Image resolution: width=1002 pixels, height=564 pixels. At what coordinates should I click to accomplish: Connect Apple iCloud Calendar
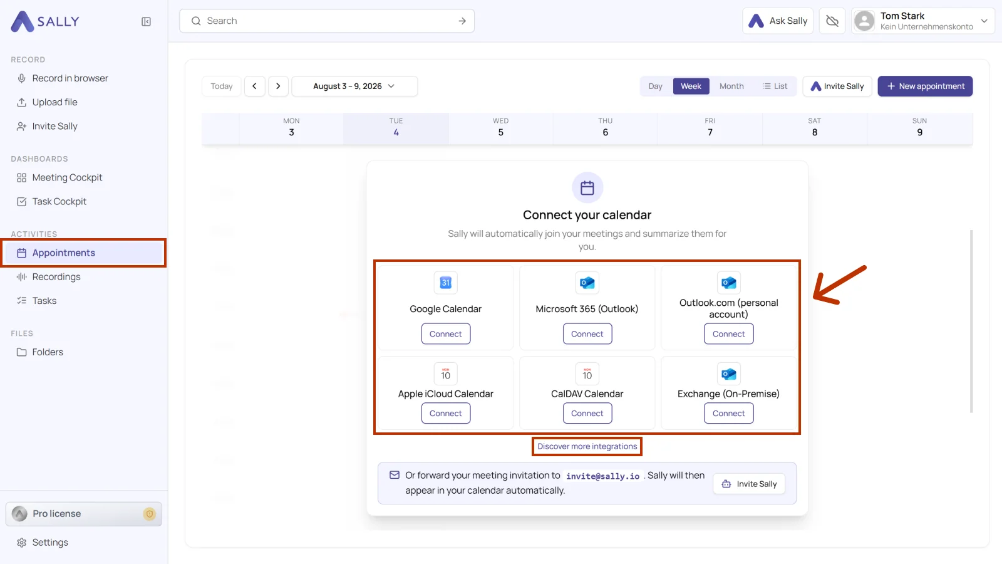[446, 414]
